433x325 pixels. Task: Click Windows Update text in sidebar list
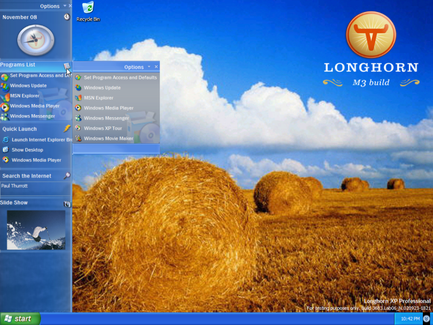click(28, 86)
